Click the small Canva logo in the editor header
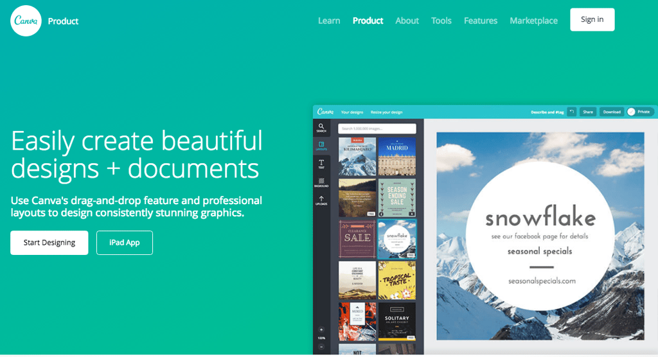The image size is (658, 357). click(325, 112)
